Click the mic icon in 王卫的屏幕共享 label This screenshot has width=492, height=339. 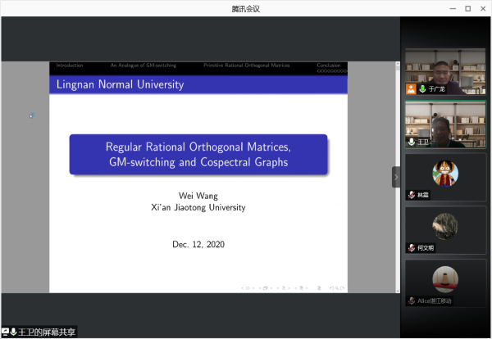point(14,332)
